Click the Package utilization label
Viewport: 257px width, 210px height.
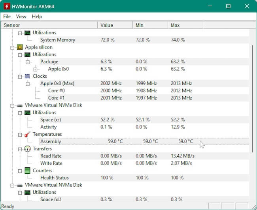tap(49, 62)
